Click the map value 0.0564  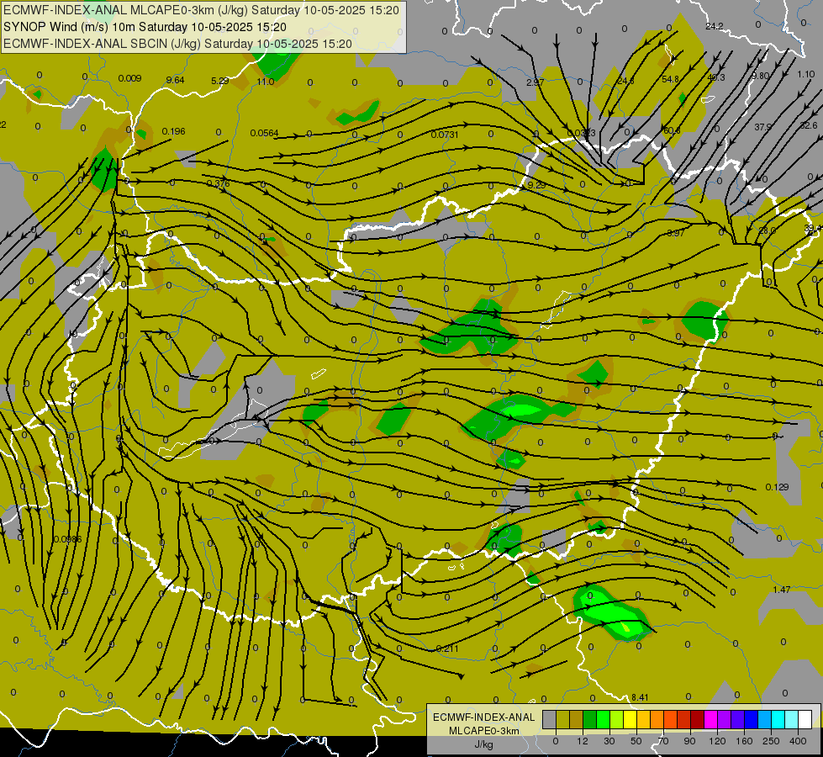click(265, 133)
